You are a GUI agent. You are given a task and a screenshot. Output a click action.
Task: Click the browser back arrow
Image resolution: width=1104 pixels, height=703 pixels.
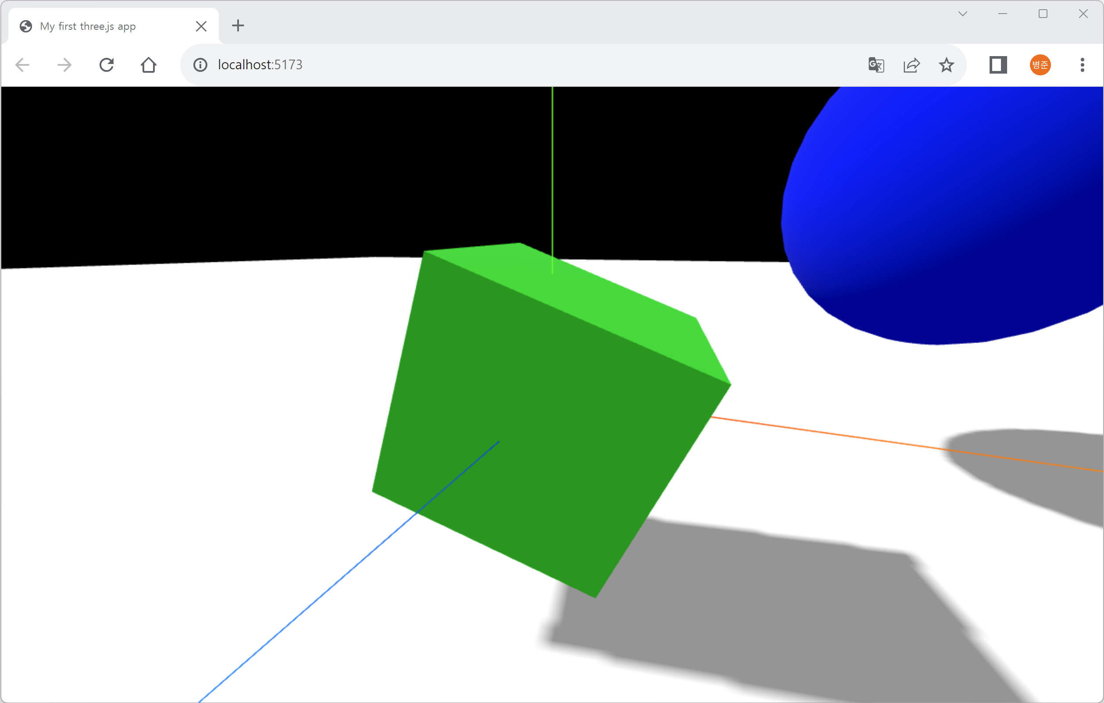pyautogui.click(x=22, y=64)
